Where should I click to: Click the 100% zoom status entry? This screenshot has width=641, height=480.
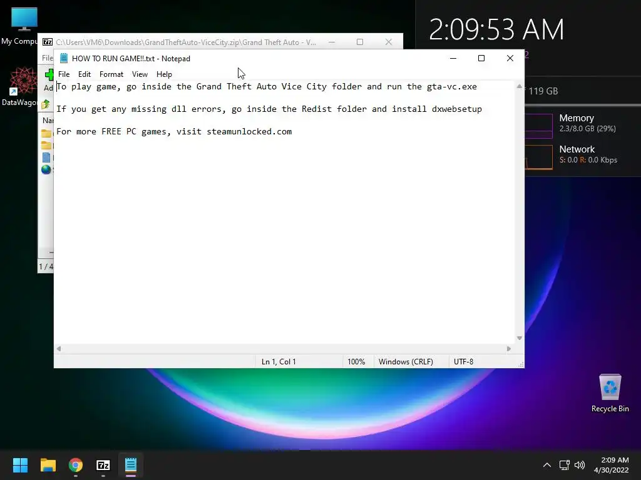point(356,362)
